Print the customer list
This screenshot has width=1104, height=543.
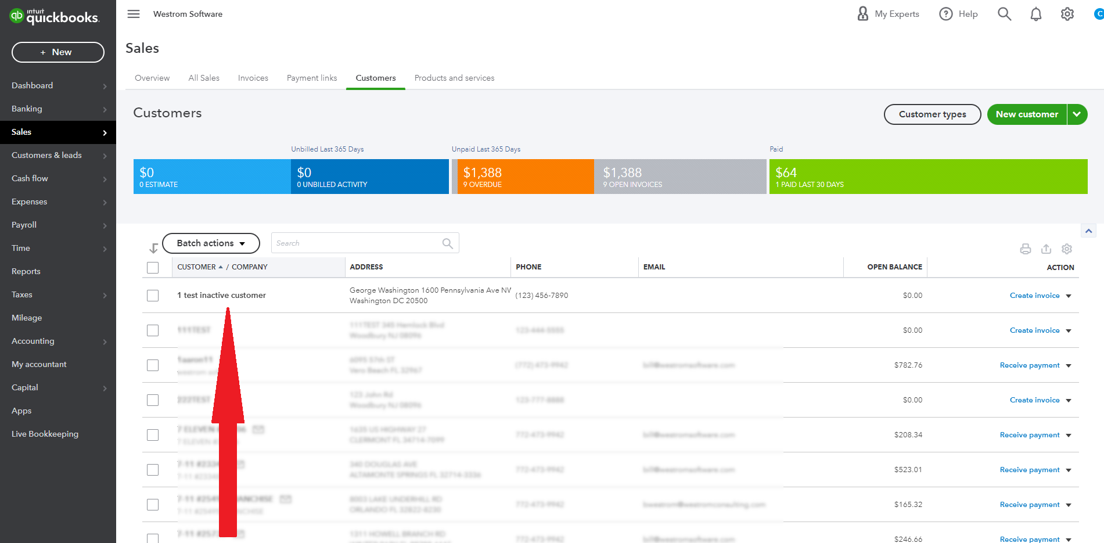pyautogui.click(x=1026, y=249)
